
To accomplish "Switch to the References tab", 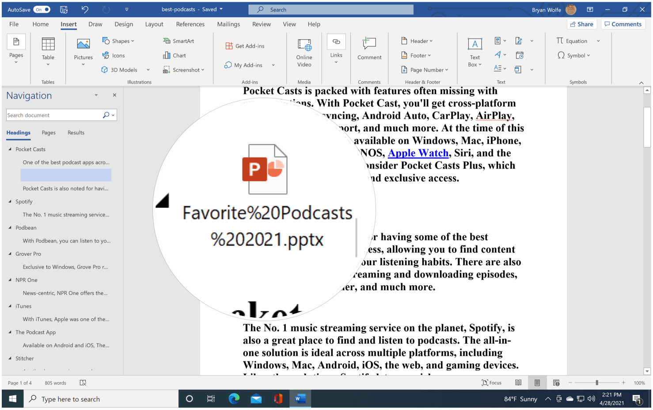I will 190,24.
